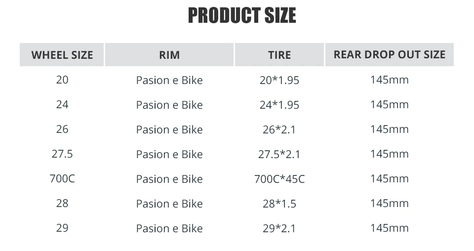Click wheel size 28 cell
The width and height of the screenshot is (474, 251).
coord(62,203)
